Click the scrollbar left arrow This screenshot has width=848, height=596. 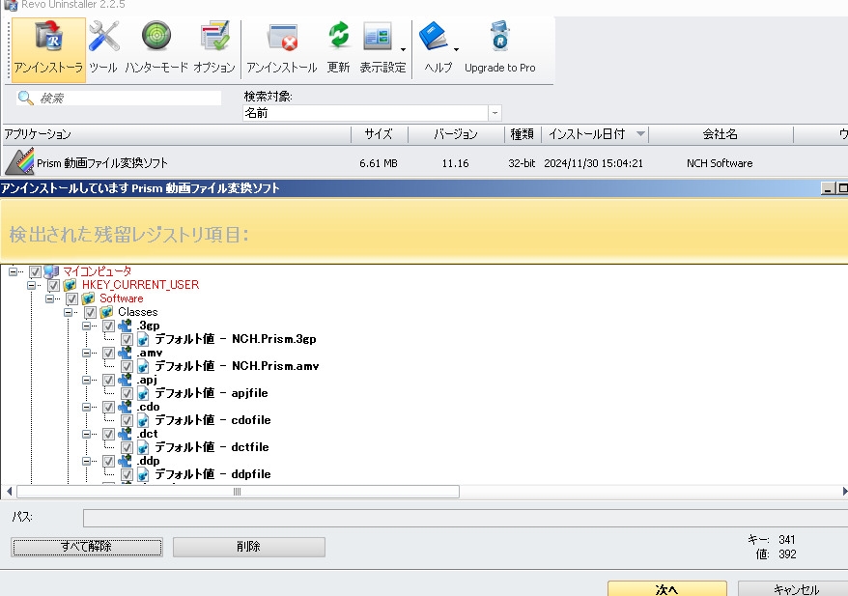10,492
